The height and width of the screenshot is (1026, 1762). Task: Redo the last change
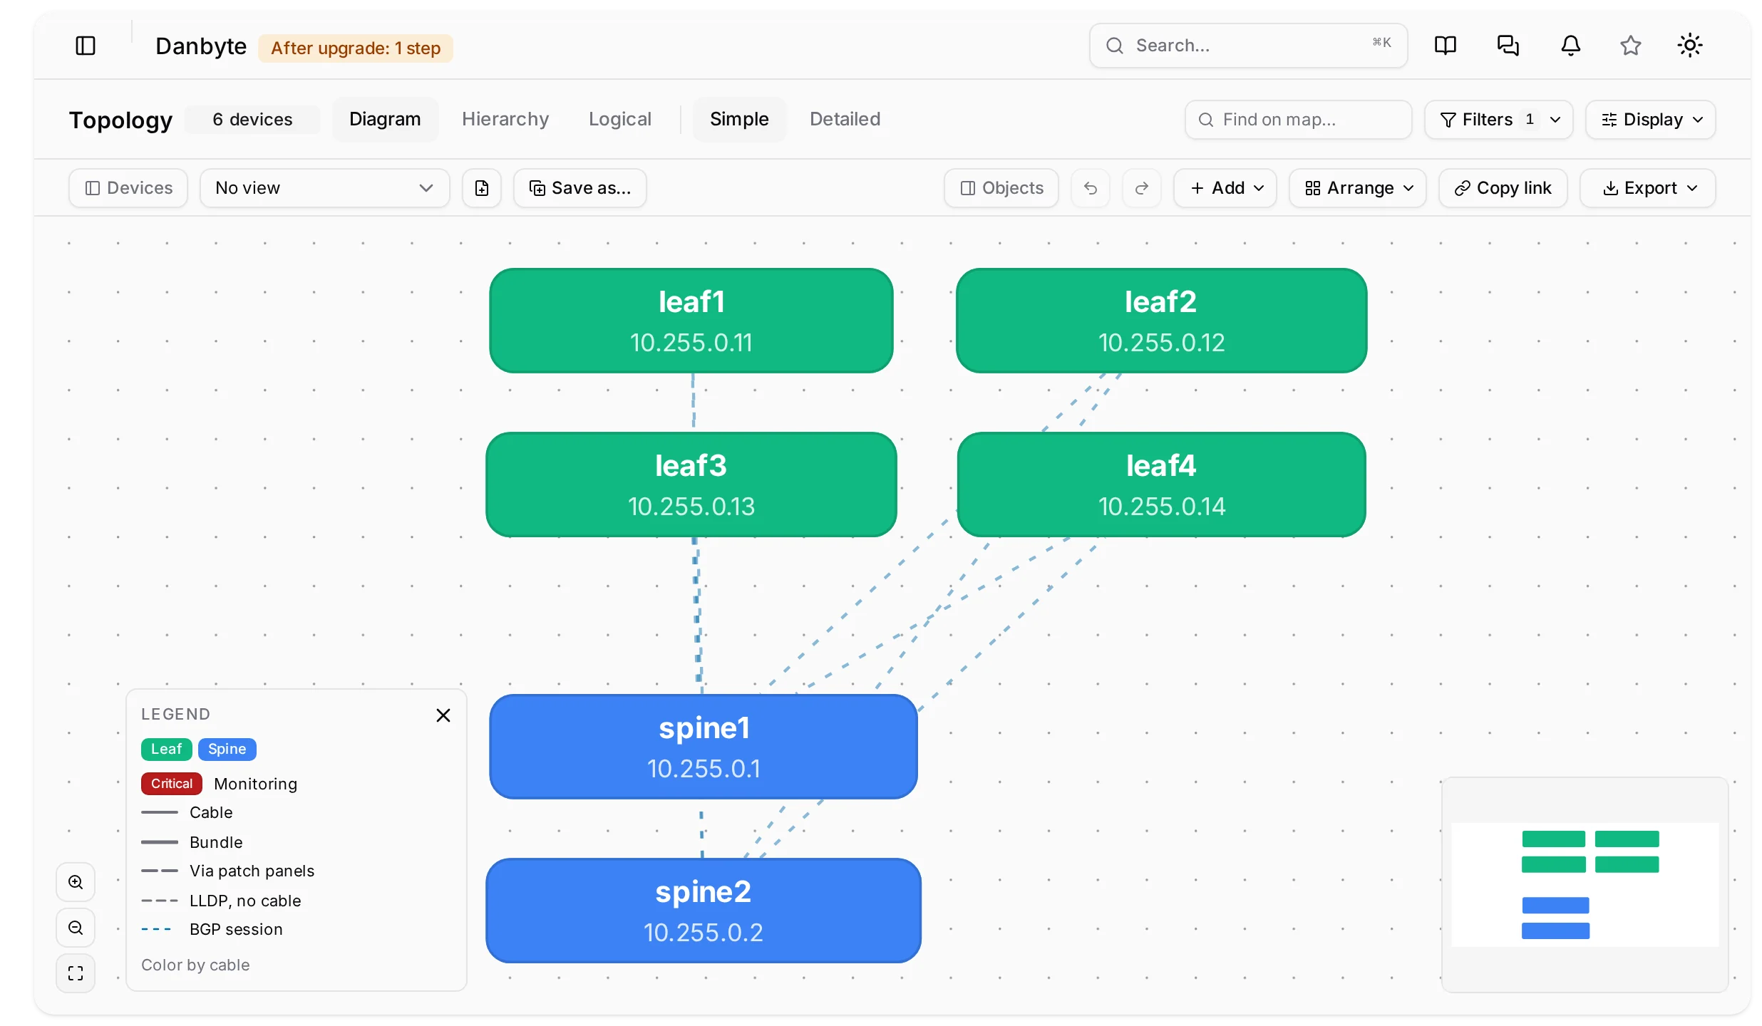pyautogui.click(x=1142, y=188)
